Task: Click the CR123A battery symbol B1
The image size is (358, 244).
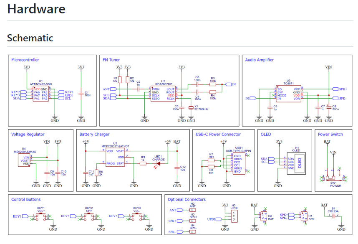Action: 333,216
